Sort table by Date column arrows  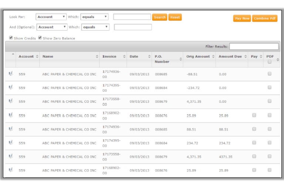[x=149, y=57]
